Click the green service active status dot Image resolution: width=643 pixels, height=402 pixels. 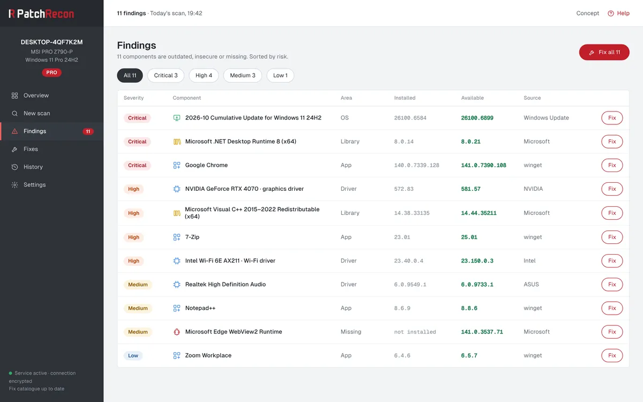[11, 373]
